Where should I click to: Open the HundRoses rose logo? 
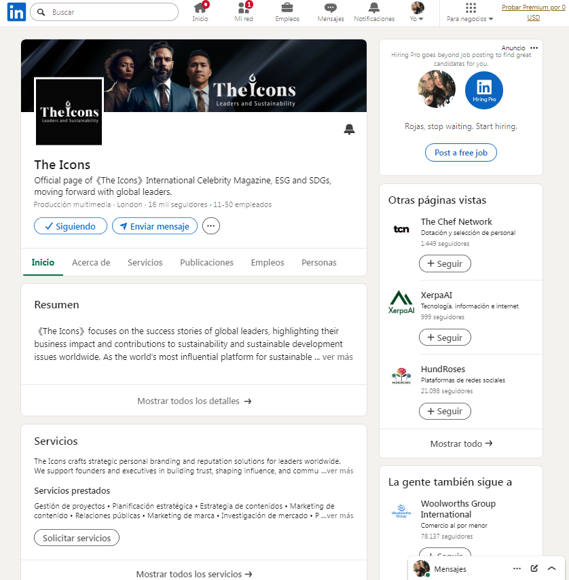pyautogui.click(x=401, y=376)
